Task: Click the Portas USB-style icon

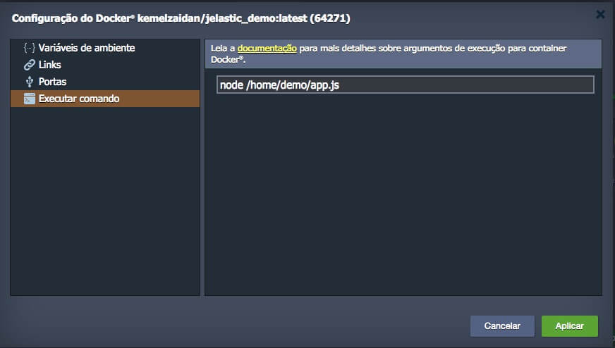Action: 30,82
